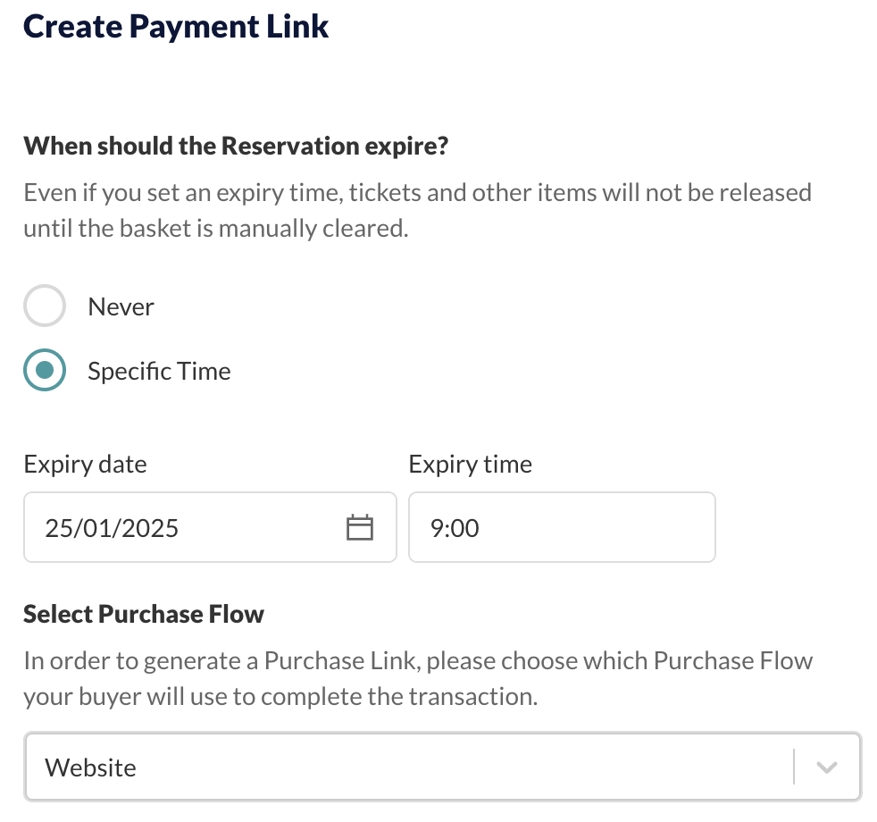
Task: Select the Specific Time radio button
Action: point(45,370)
